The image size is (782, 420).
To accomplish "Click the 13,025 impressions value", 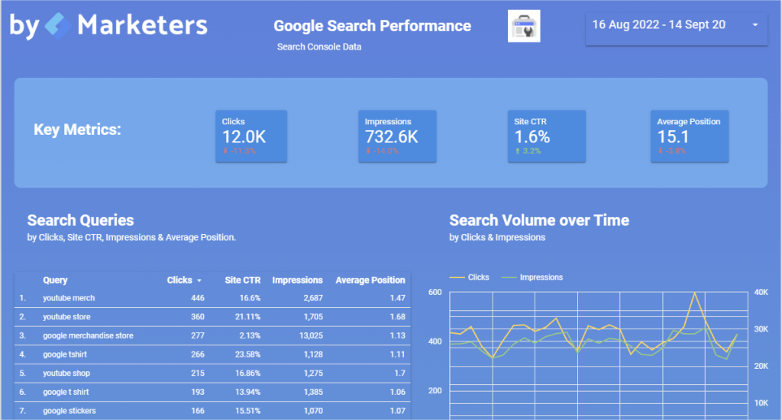I will click(x=311, y=336).
